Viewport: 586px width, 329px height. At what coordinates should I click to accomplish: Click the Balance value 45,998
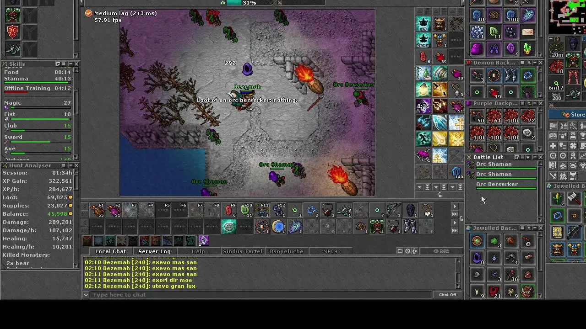coord(57,214)
